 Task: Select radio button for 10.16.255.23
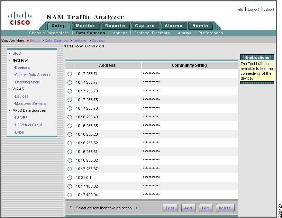click(70, 134)
